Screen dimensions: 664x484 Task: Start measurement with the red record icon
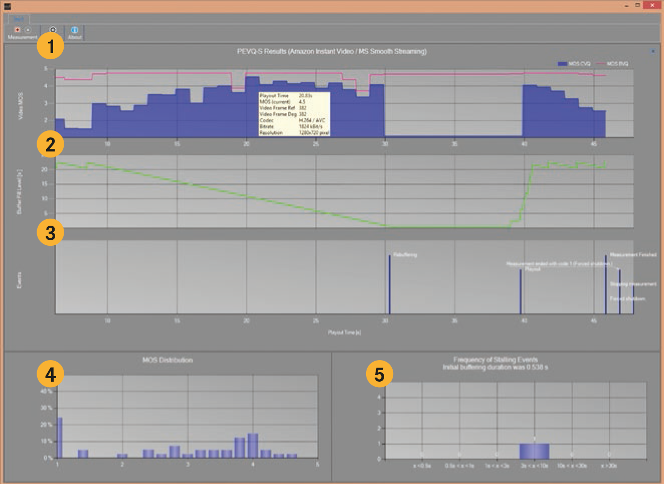[17, 30]
